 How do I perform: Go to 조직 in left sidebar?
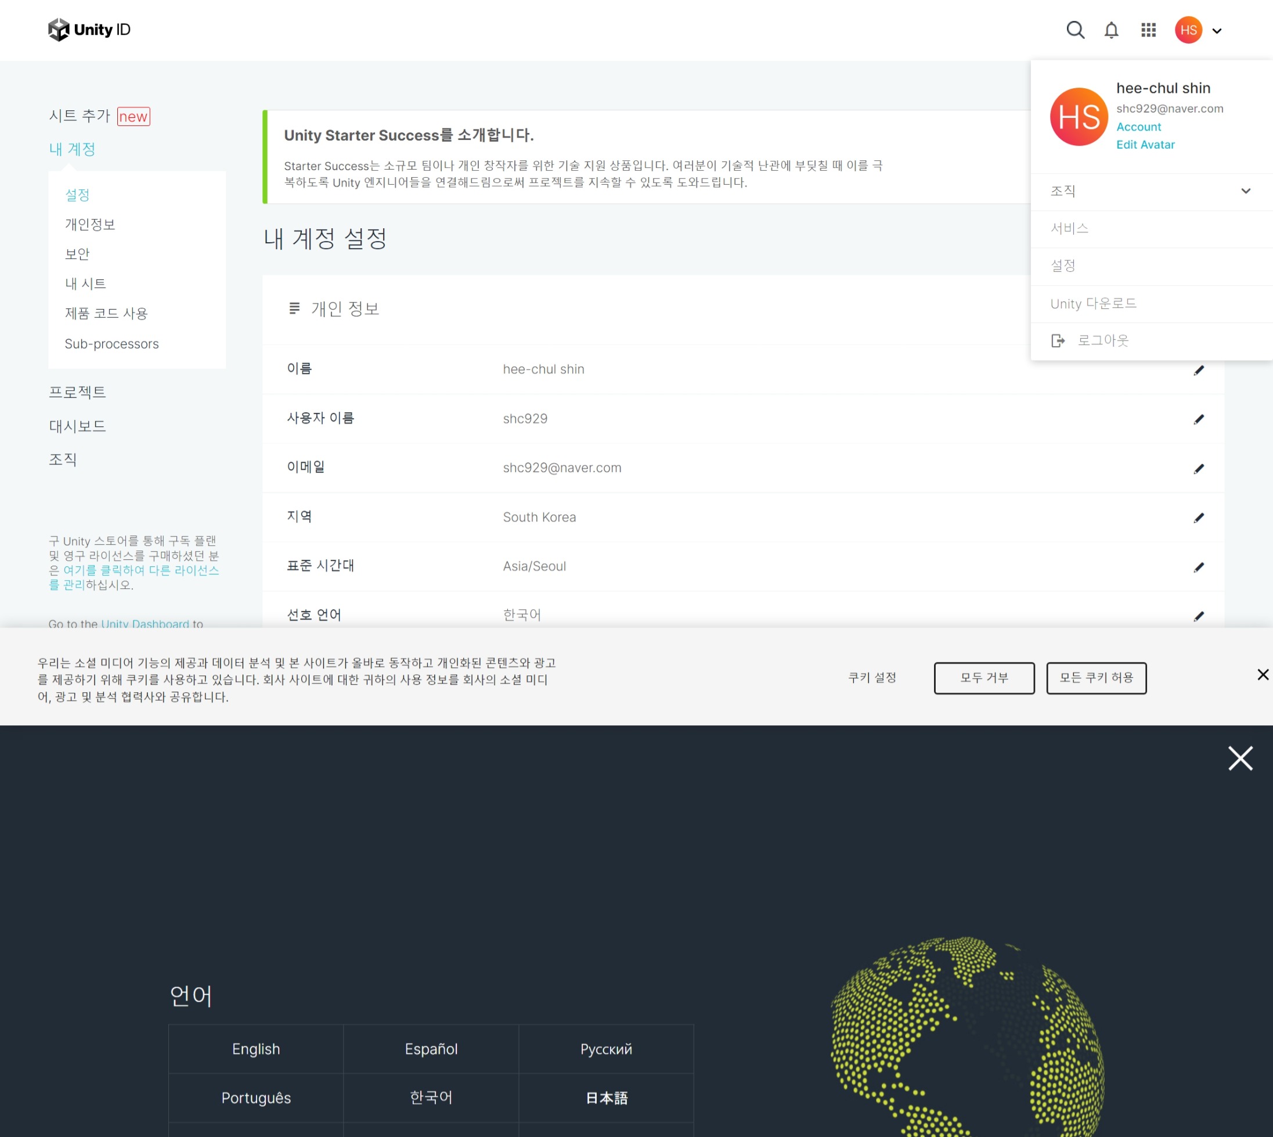[x=63, y=460]
